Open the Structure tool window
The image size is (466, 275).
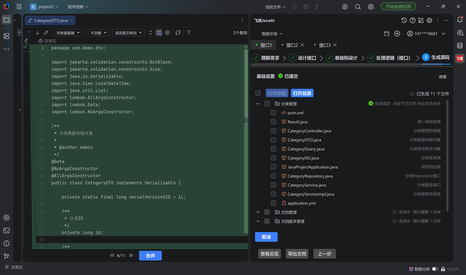[6, 36]
